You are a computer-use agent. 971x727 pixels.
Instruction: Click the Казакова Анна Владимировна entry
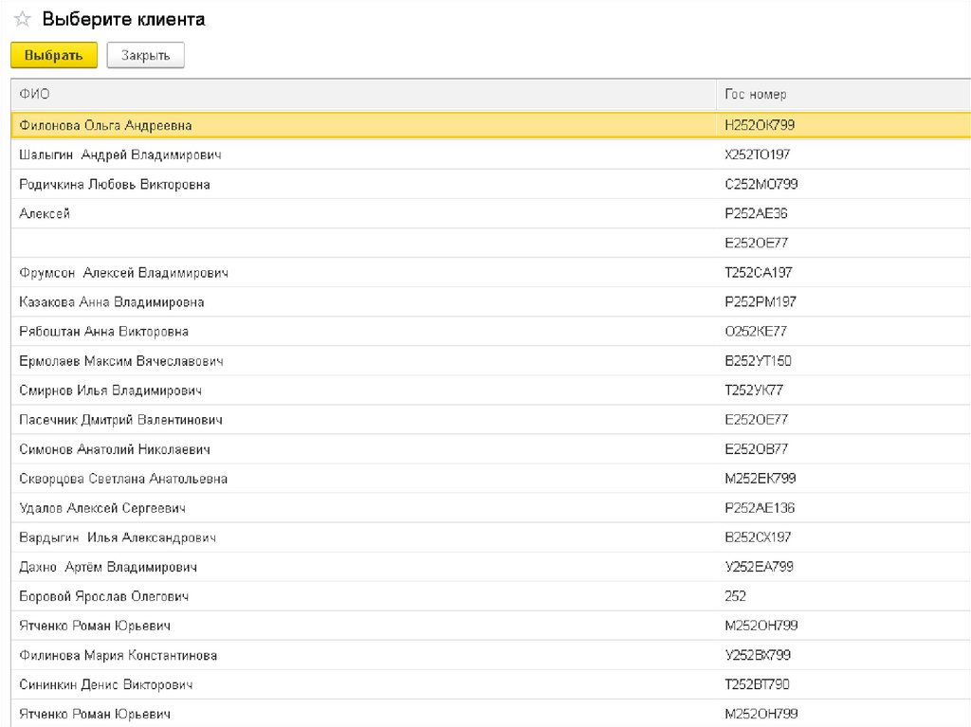tap(111, 302)
